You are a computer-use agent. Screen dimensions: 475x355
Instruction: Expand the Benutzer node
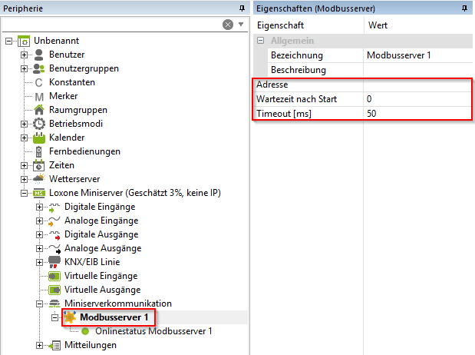click(x=24, y=55)
